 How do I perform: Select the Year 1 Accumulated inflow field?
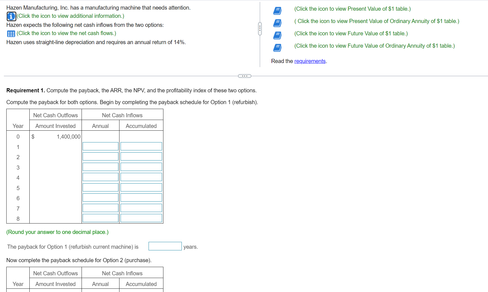click(x=141, y=146)
